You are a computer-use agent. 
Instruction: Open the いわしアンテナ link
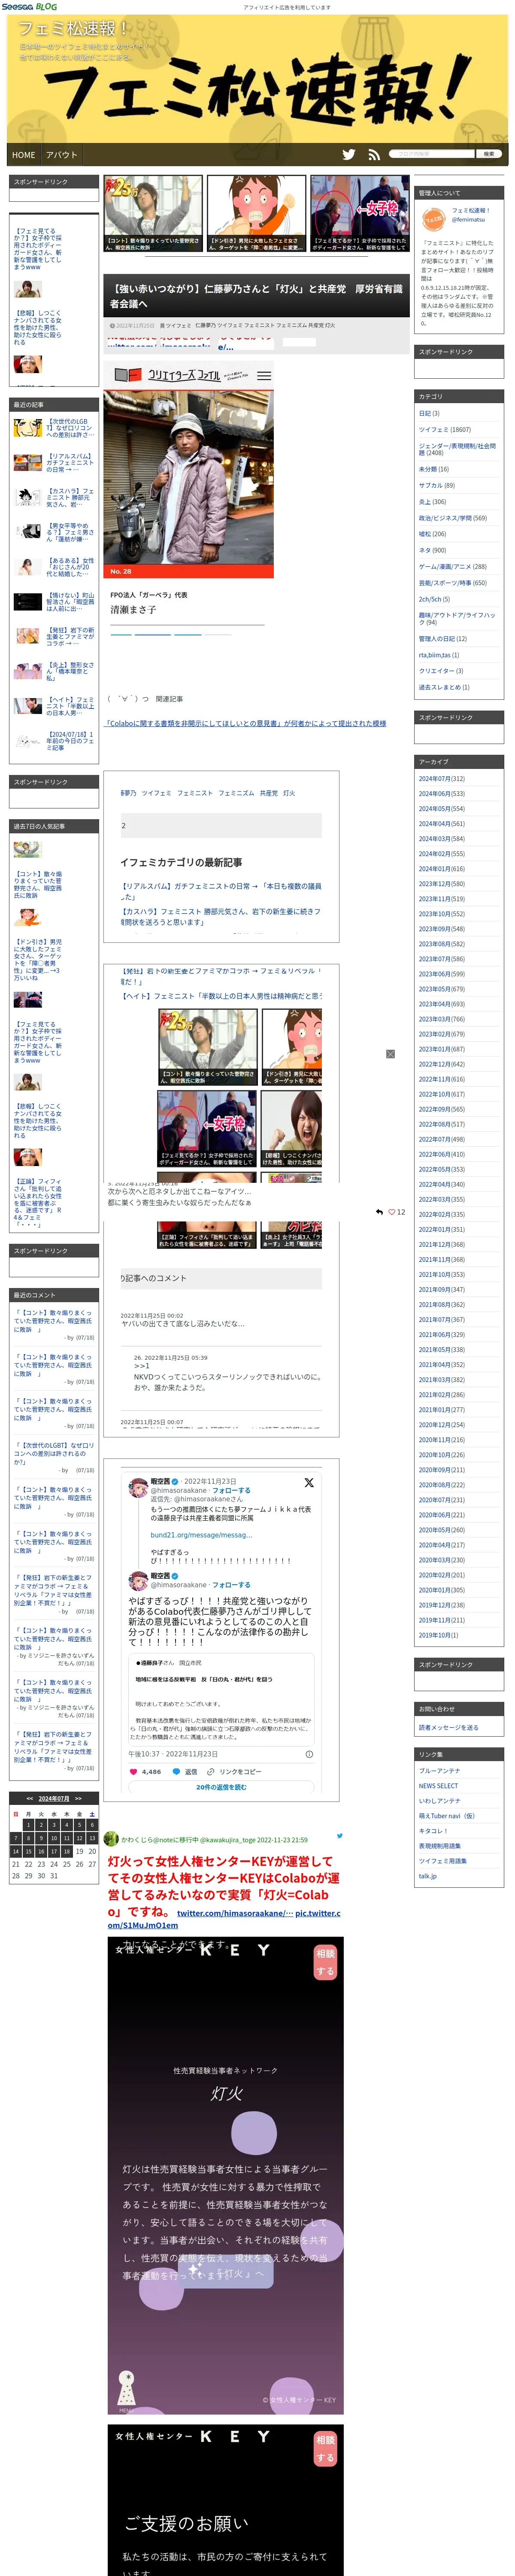439,1800
